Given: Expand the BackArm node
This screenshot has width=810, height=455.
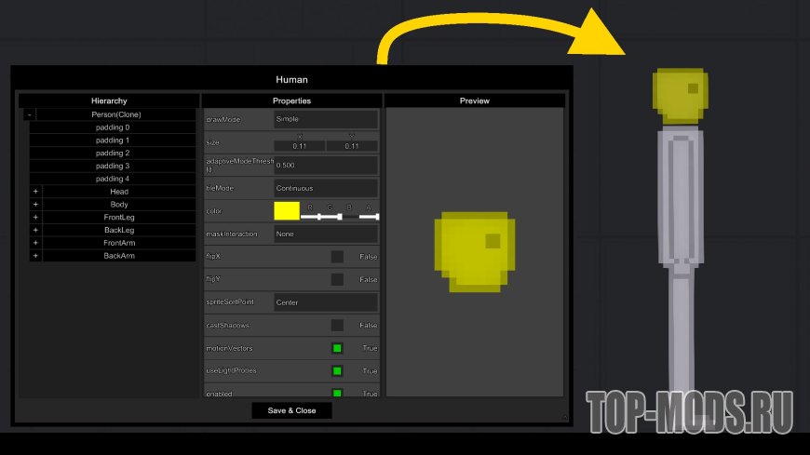Looking at the screenshot, I should [35, 256].
